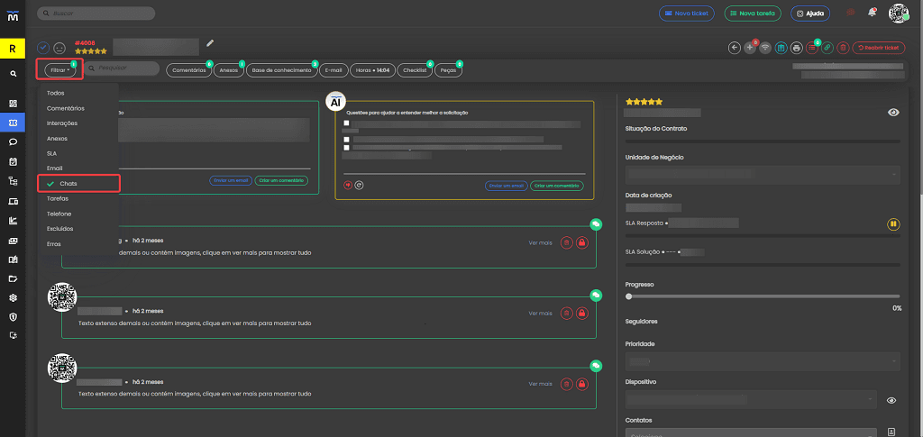Open the Horas 14:04 pill
This screenshot has height=437, width=923.
(372, 70)
